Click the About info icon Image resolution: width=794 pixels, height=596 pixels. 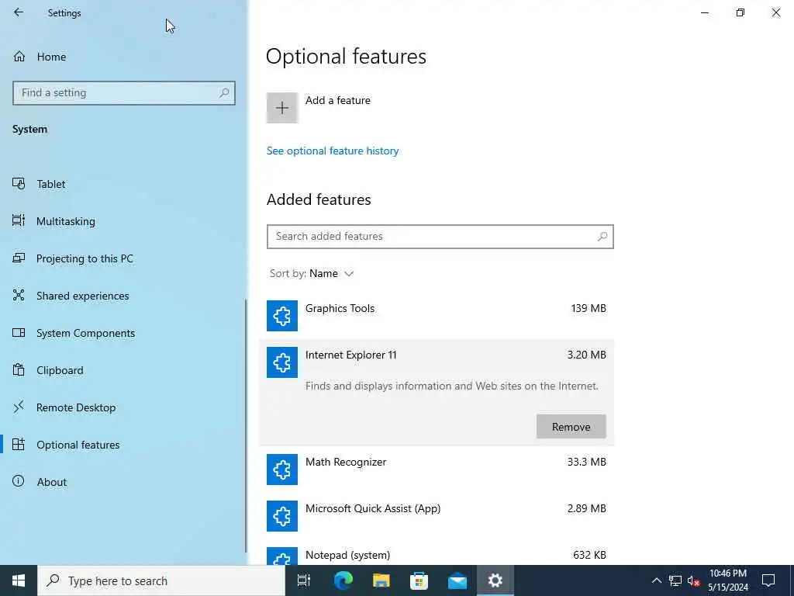coord(19,481)
